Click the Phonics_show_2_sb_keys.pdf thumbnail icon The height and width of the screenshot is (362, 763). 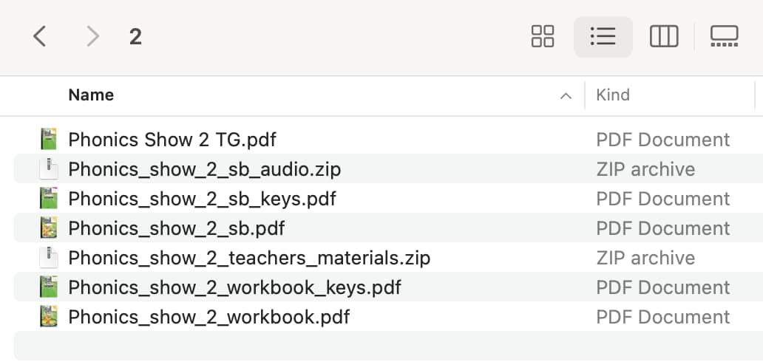[x=49, y=199]
